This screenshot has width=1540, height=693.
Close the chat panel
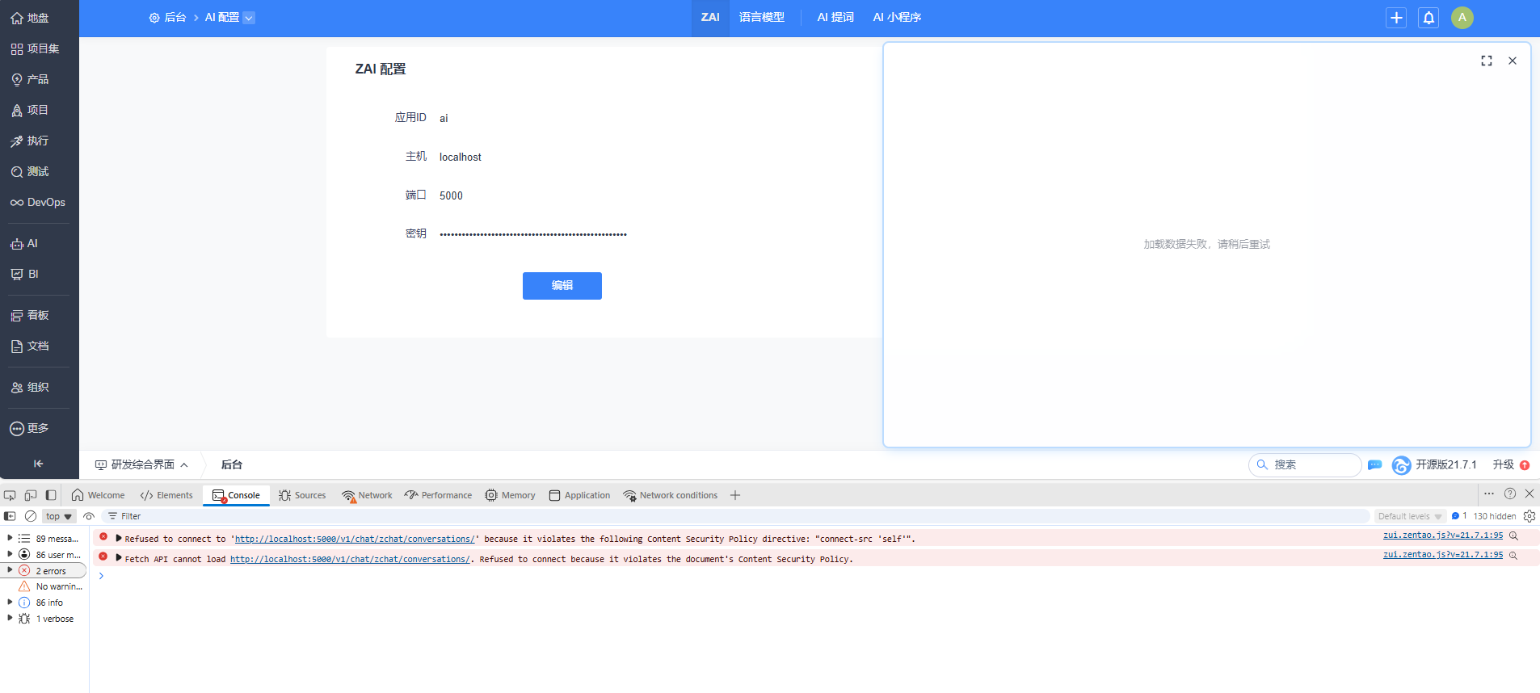click(x=1513, y=61)
